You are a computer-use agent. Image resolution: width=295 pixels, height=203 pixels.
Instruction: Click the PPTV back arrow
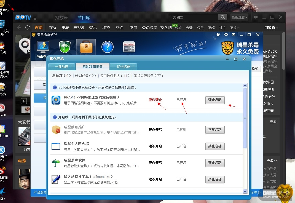tap(19, 28)
